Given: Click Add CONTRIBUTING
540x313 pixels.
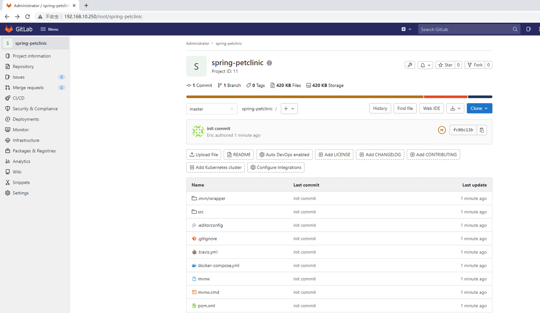Looking at the screenshot, I should (433, 154).
